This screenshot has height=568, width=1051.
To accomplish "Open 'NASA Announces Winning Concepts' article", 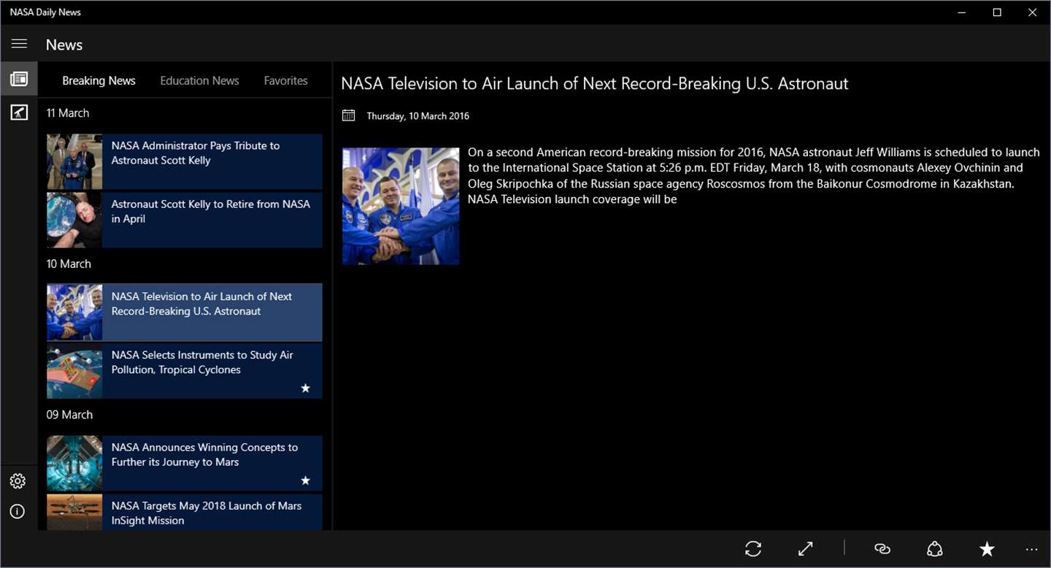I will coord(185,463).
